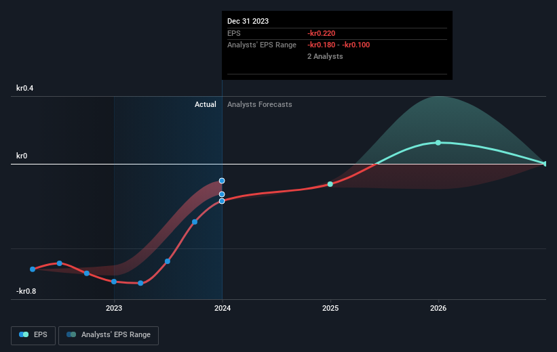Click the kr0 y-axis label
Image resolution: width=557 pixels, height=352 pixels.
22,156
